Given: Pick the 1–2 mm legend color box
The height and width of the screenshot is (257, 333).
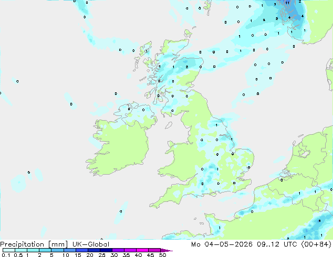Looking at the screenshot, I should [33, 250].
